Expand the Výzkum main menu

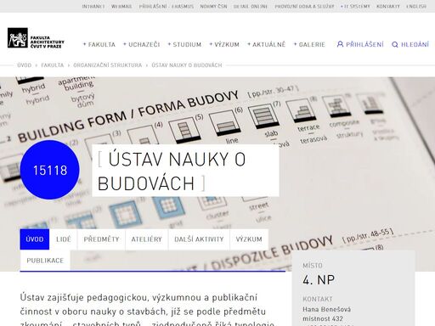(224, 44)
